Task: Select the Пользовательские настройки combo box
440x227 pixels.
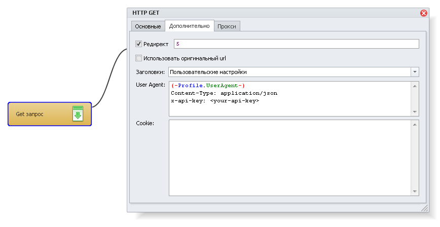Action: tap(294, 72)
